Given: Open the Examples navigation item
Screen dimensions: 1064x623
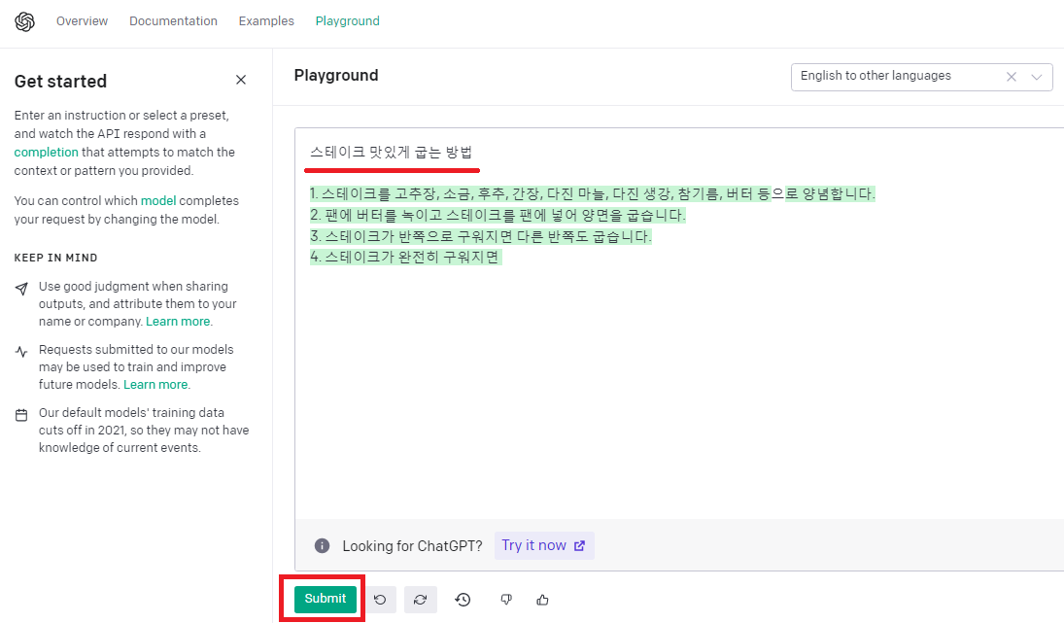Looking at the screenshot, I should point(265,20).
